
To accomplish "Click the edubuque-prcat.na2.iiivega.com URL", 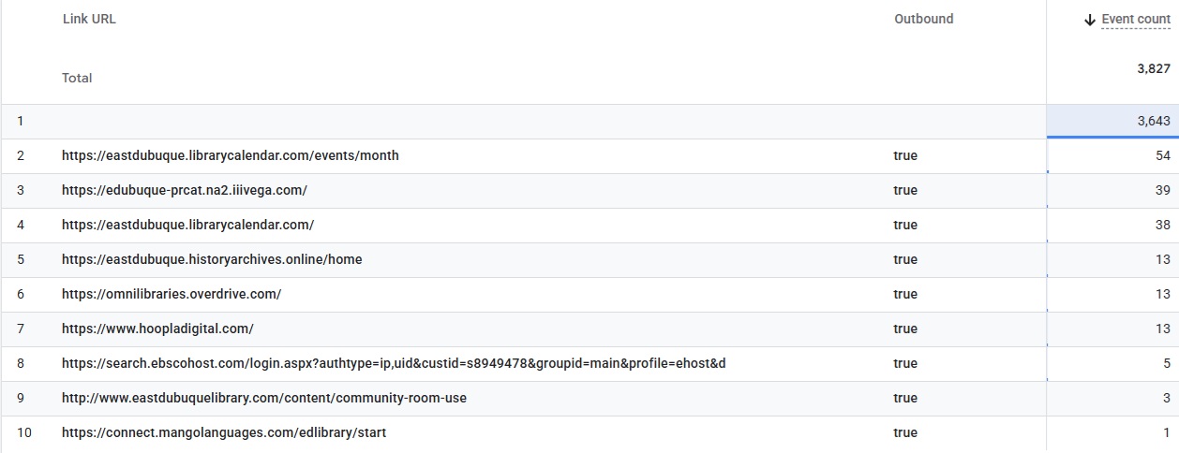I will point(185,190).
